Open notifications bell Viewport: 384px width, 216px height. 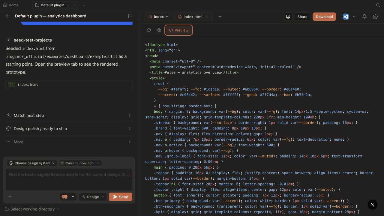point(364,17)
